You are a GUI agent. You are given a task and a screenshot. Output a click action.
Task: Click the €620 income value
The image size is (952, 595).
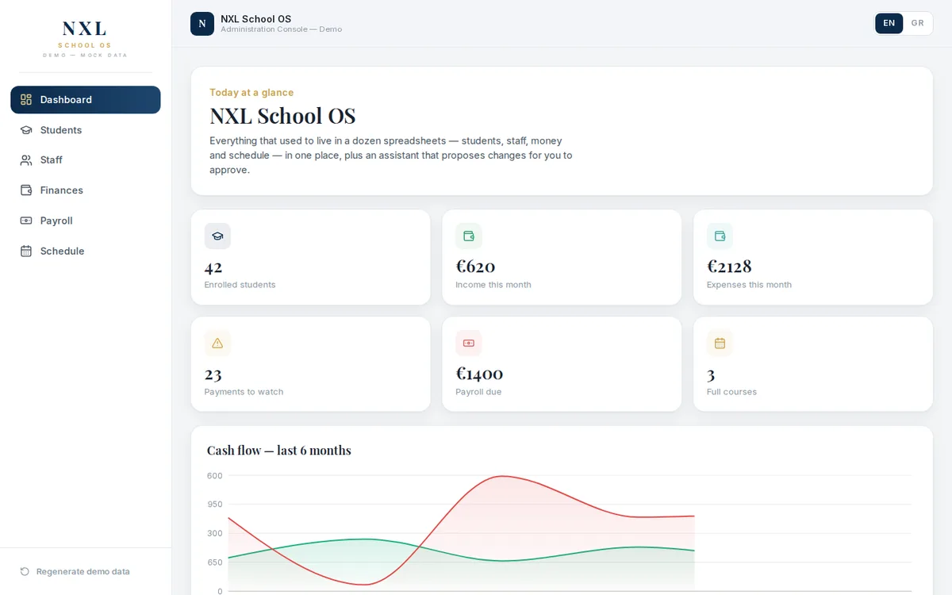[475, 267]
